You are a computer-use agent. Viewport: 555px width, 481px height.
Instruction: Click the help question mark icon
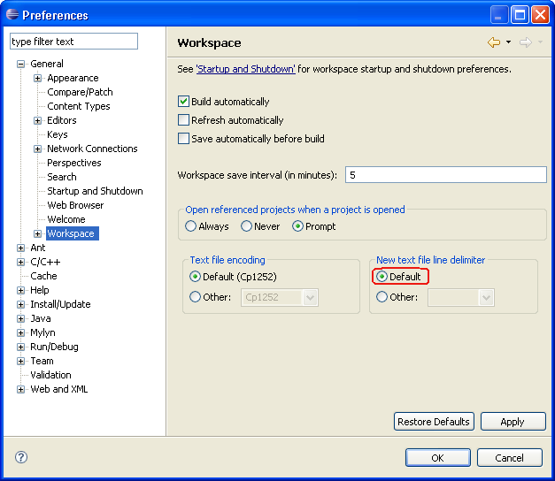coord(21,457)
